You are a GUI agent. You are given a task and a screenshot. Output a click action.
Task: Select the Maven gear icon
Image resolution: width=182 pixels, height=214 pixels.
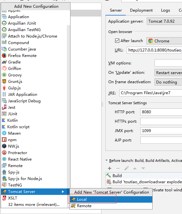4,133
